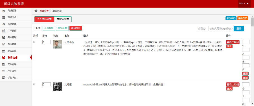Click the 置顶 button in 云付小五 row
Image resolution: width=254 pixels, height=106 pixels.
pyautogui.click(x=245, y=74)
